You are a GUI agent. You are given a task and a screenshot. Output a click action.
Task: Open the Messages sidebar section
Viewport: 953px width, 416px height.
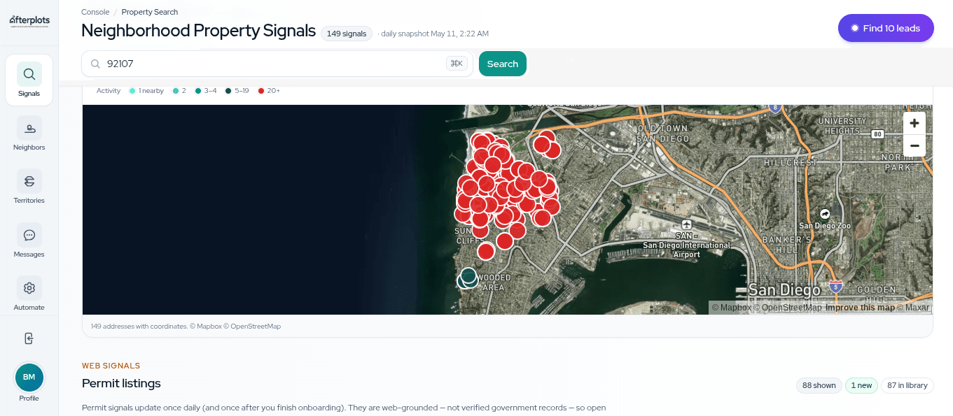tap(29, 241)
